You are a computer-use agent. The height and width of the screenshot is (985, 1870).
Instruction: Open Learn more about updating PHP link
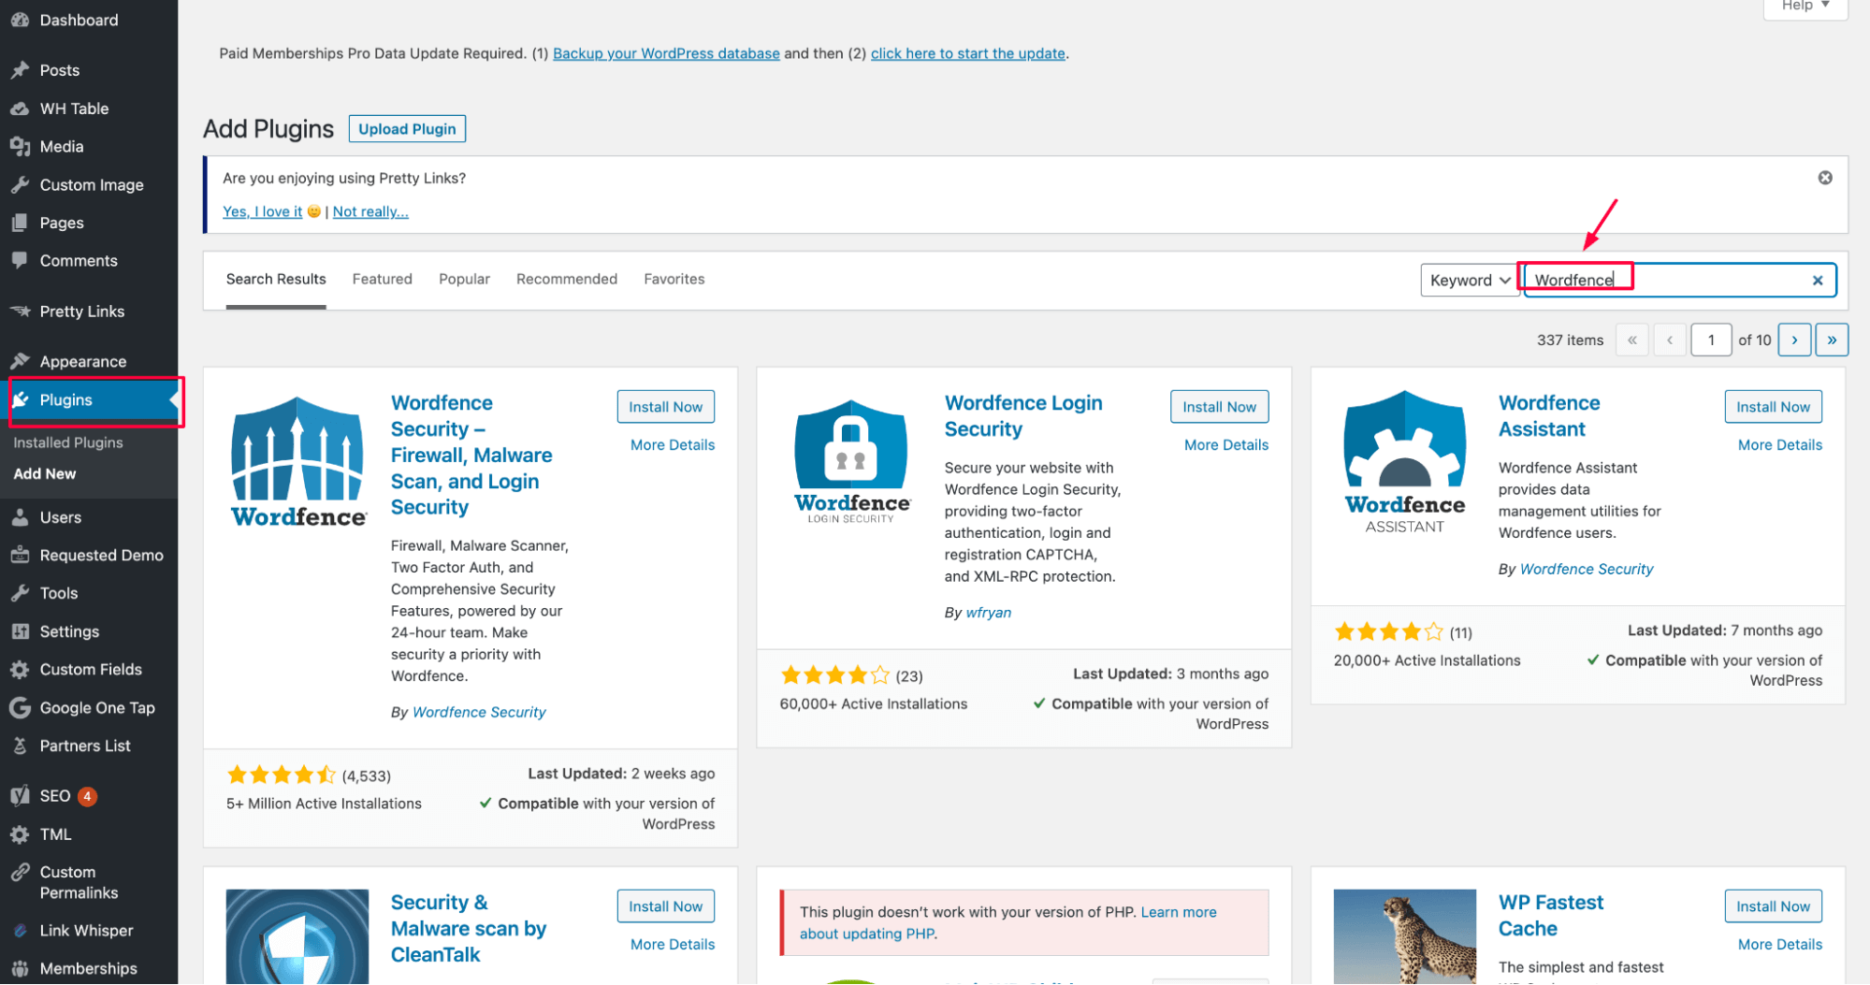pos(1008,922)
